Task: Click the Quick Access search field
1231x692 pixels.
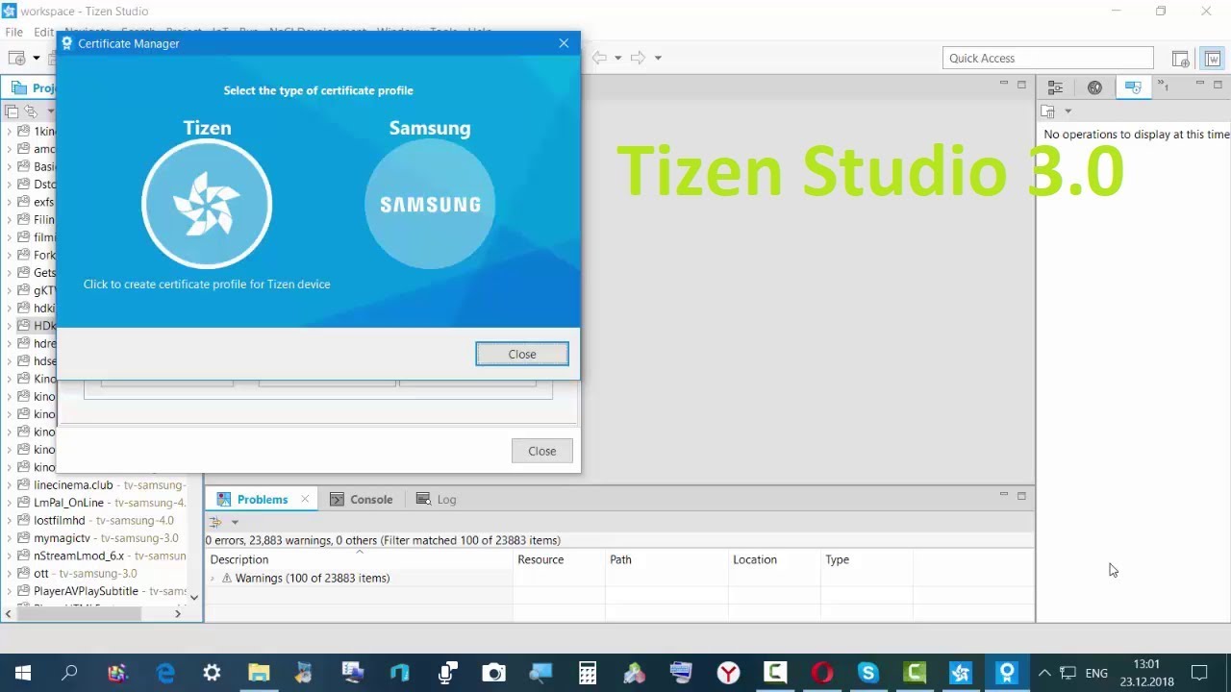Action: point(1047,58)
